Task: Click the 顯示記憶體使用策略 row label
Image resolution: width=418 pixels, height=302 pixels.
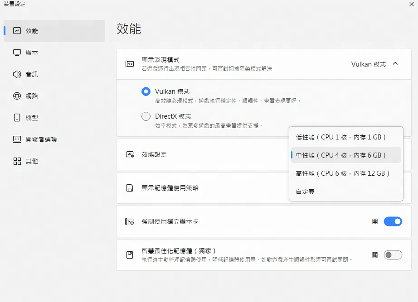Action: 170,188
